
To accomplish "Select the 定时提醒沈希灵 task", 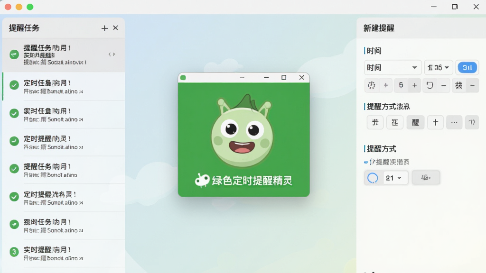I will pos(64,198).
